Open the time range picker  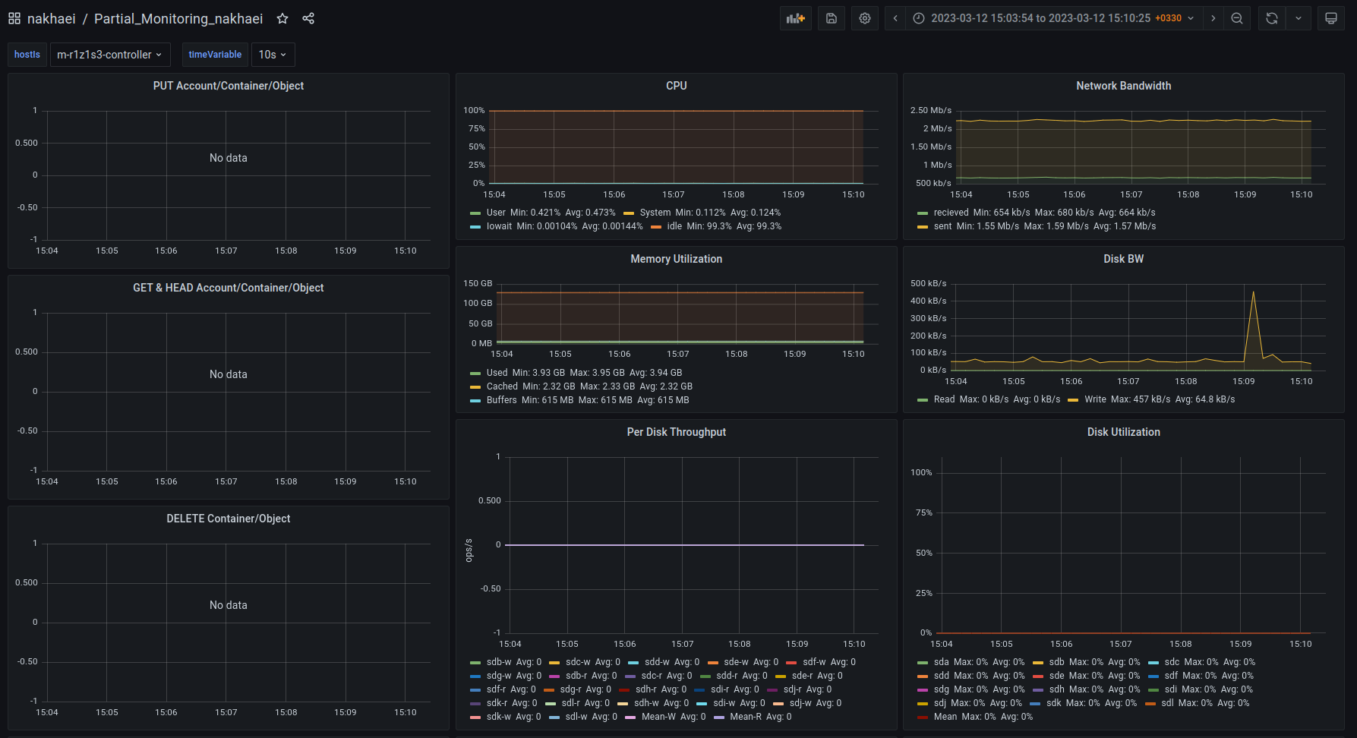1054,18
